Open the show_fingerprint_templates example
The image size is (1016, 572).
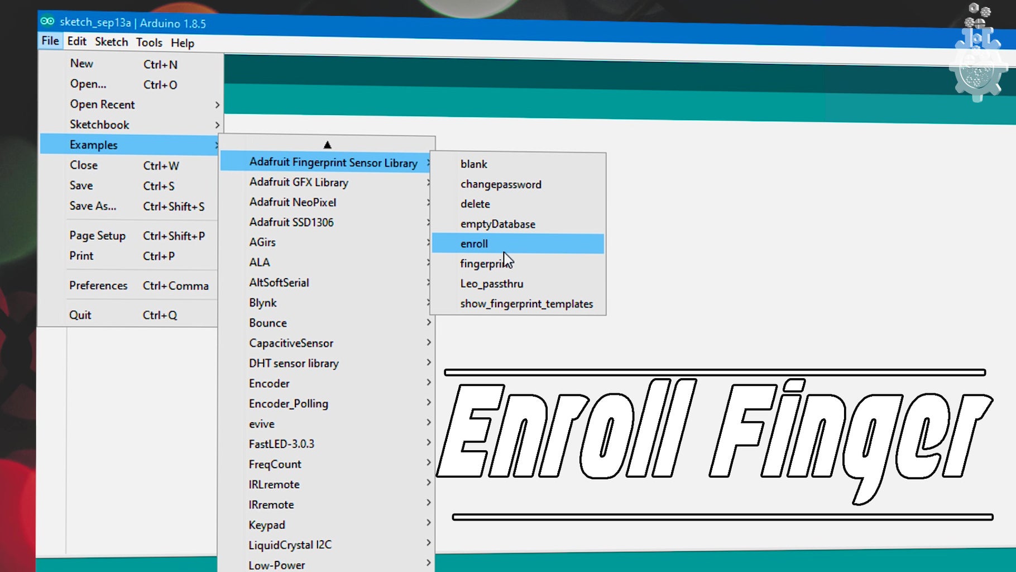pos(526,303)
